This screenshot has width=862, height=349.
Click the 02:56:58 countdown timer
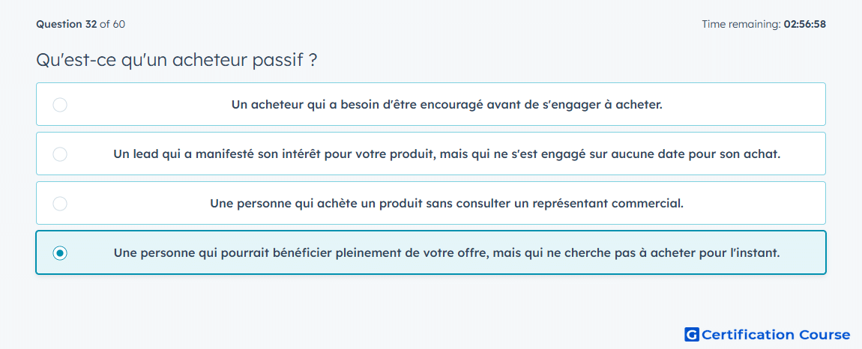pyautogui.click(x=804, y=24)
